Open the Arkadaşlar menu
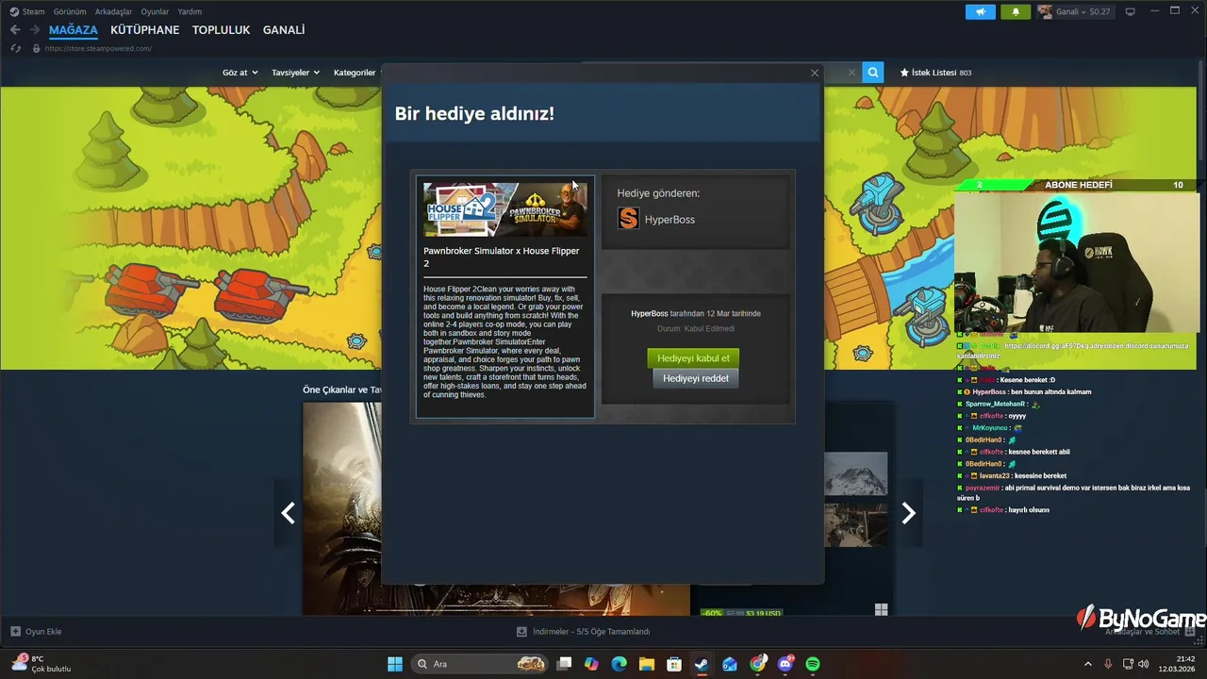 (113, 11)
